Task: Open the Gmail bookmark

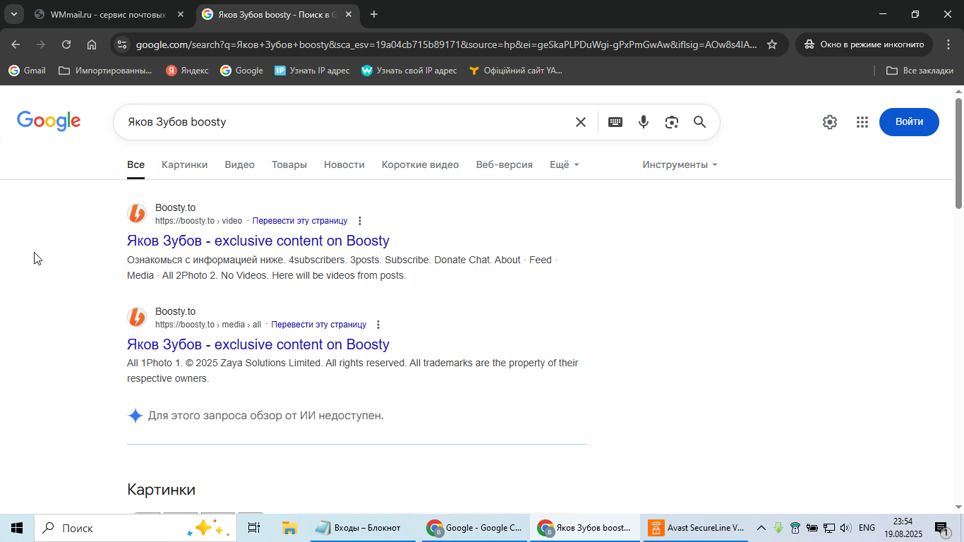Action: (27, 71)
